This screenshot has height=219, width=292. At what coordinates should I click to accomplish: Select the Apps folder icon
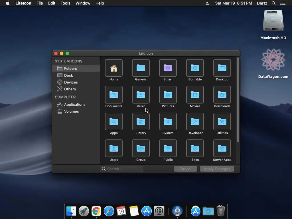click(114, 121)
